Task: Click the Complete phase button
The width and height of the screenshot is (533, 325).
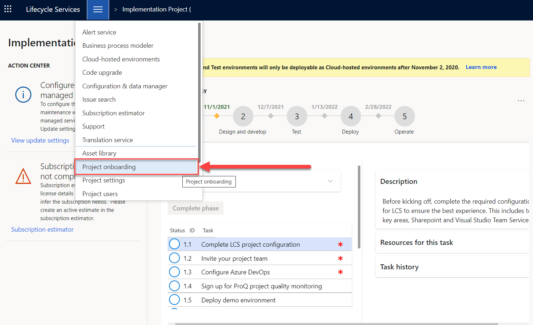Action: click(196, 208)
